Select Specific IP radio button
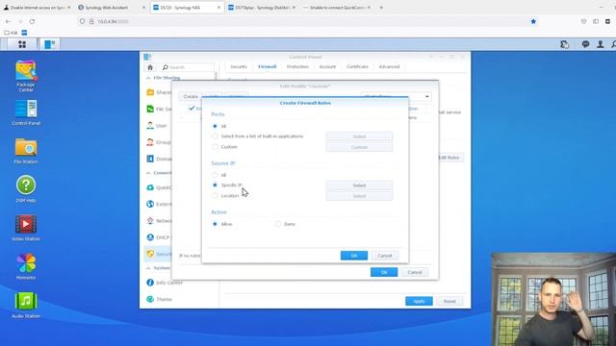616x346 pixels. (x=215, y=185)
